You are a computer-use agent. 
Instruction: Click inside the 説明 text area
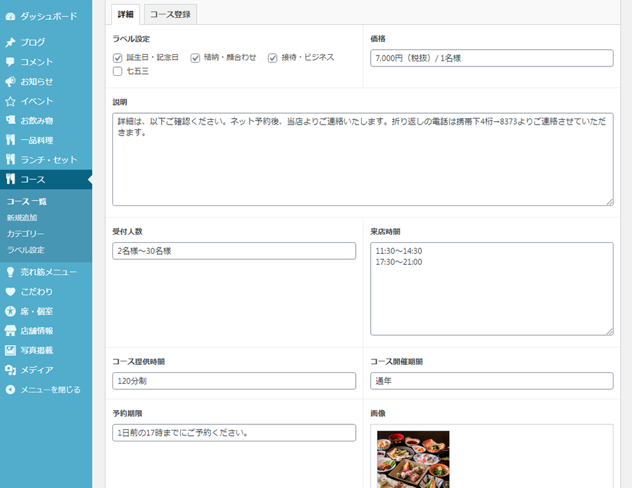(x=363, y=159)
